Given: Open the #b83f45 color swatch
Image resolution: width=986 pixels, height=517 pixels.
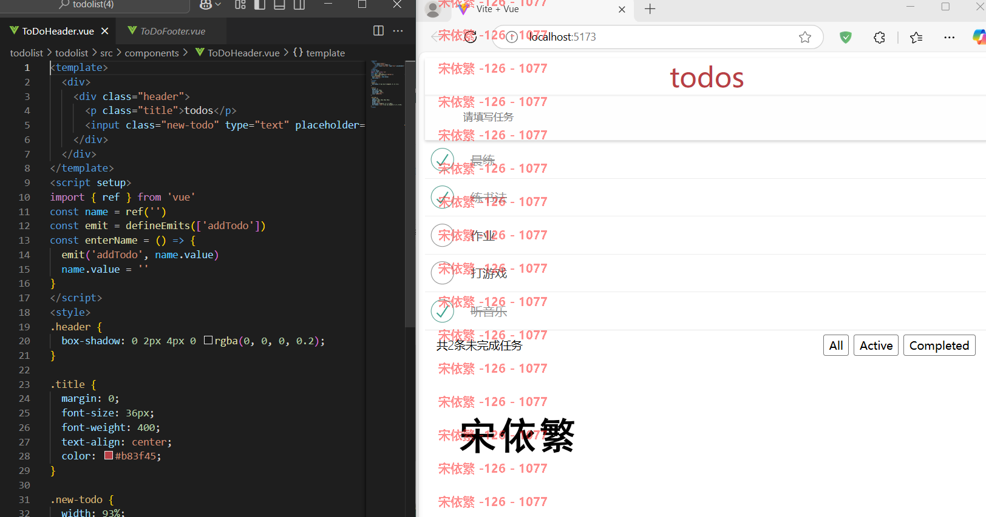Looking at the screenshot, I should (x=109, y=456).
